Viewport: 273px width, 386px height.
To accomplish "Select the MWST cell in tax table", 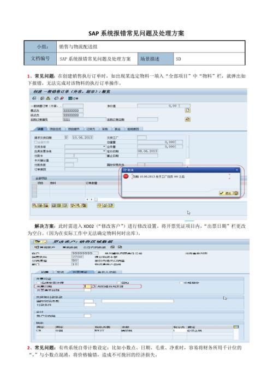I will 107,331.
